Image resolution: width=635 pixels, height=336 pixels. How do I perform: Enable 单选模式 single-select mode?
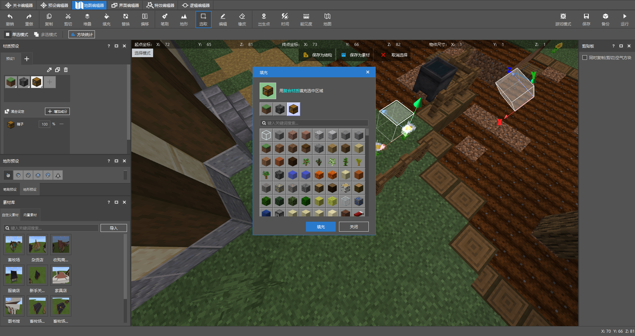point(17,34)
